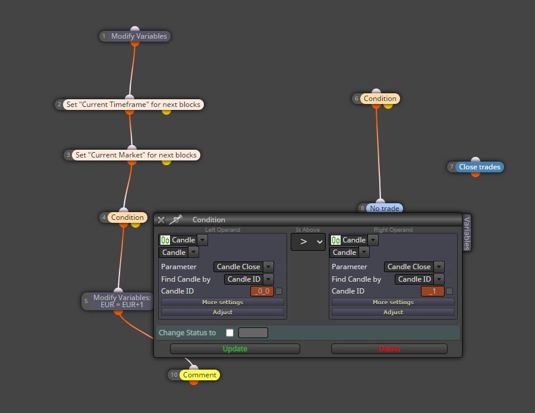The width and height of the screenshot is (535, 413).
Task: Click the left Candle ID input field
Action: (262, 291)
